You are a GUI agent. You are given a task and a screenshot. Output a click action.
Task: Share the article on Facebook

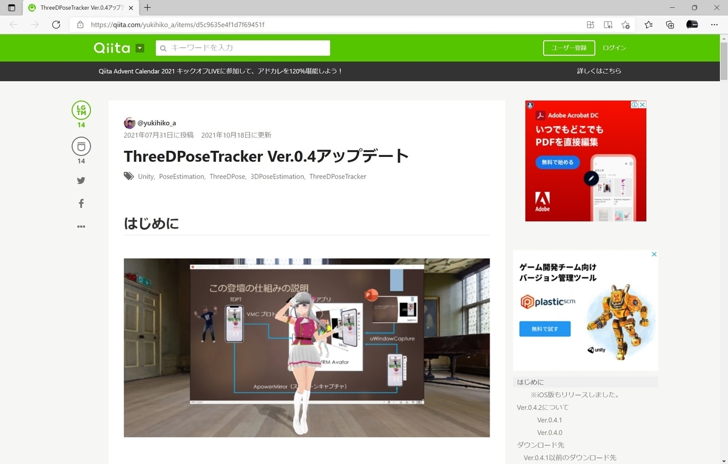tap(81, 203)
